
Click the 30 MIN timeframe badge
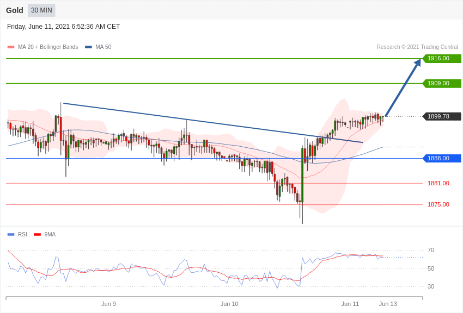(x=41, y=10)
